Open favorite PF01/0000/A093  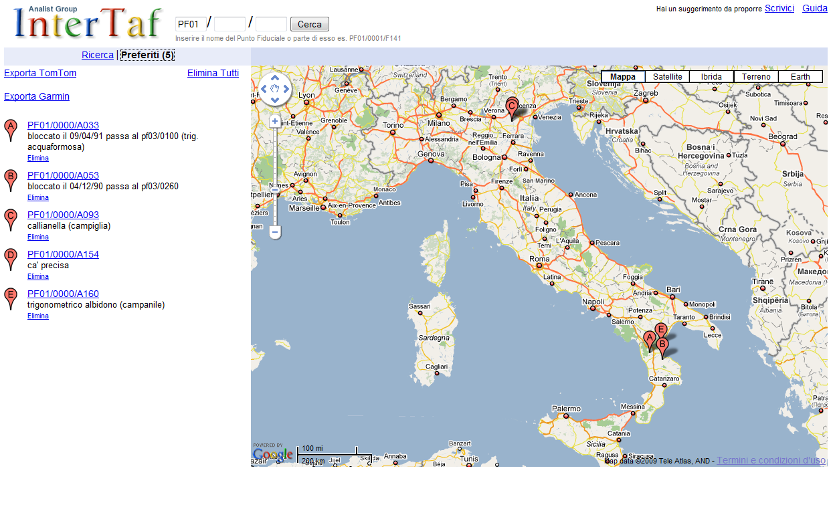(x=63, y=215)
